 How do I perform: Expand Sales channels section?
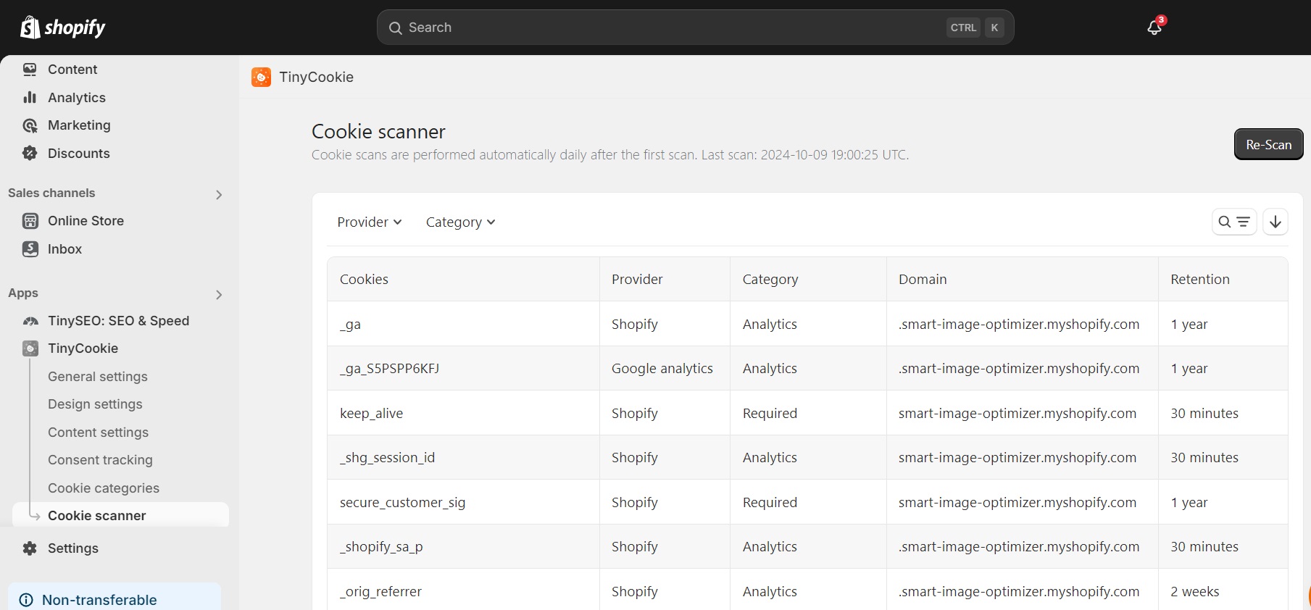219,194
